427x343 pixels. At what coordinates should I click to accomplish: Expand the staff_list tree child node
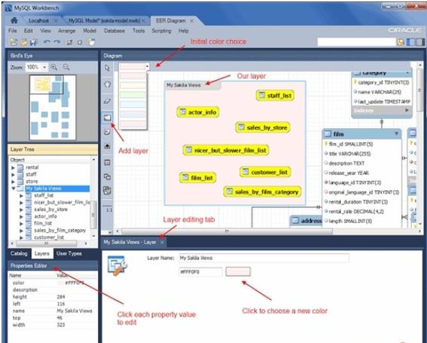tap(21, 195)
